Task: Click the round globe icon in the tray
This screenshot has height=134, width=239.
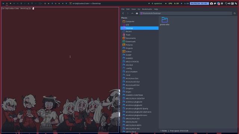Action: pos(218,3)
